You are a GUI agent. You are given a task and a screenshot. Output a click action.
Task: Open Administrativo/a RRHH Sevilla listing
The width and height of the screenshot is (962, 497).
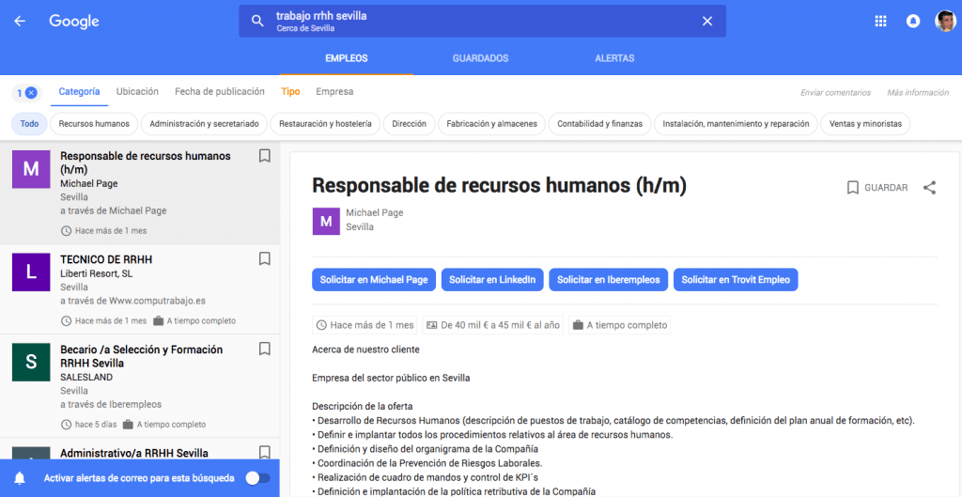[140, 449]
